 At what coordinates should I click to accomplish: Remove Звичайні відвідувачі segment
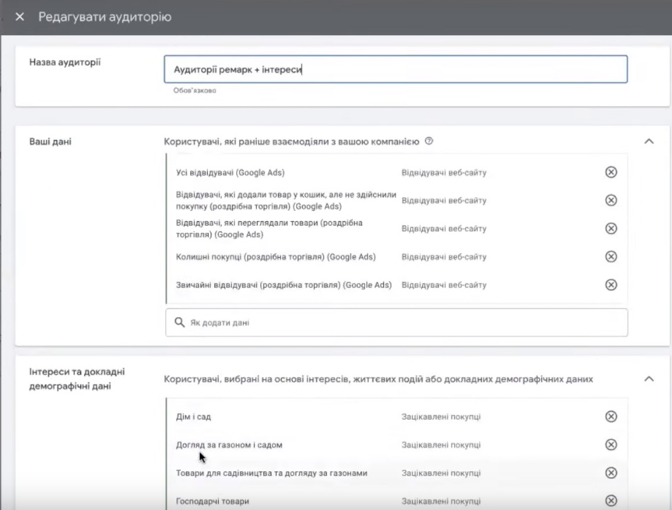click(x=610, y=285)
